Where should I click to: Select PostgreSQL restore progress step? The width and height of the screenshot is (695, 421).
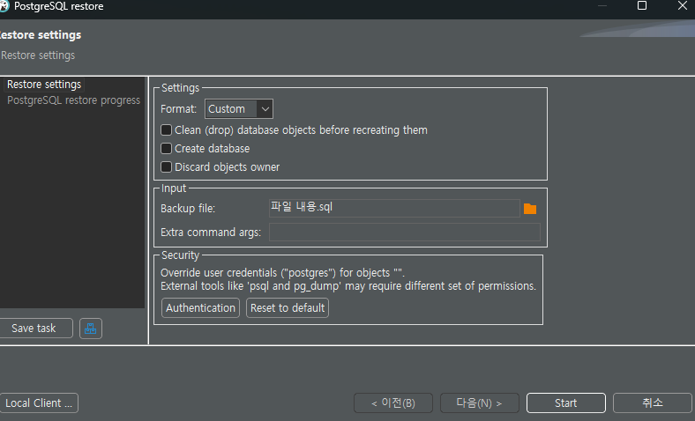(x=73, y=100)
